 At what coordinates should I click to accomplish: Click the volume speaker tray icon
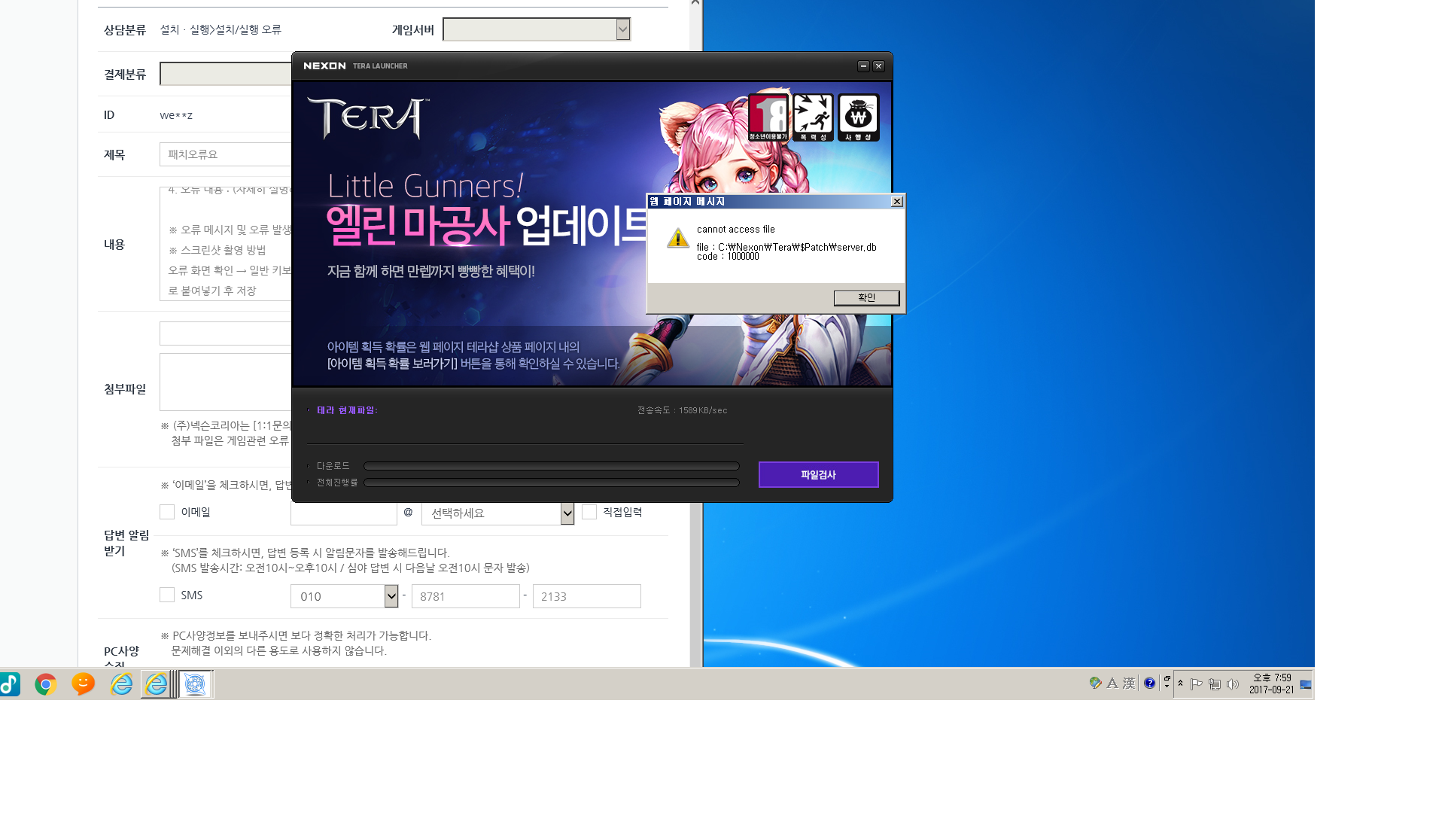pos(1232,684)
